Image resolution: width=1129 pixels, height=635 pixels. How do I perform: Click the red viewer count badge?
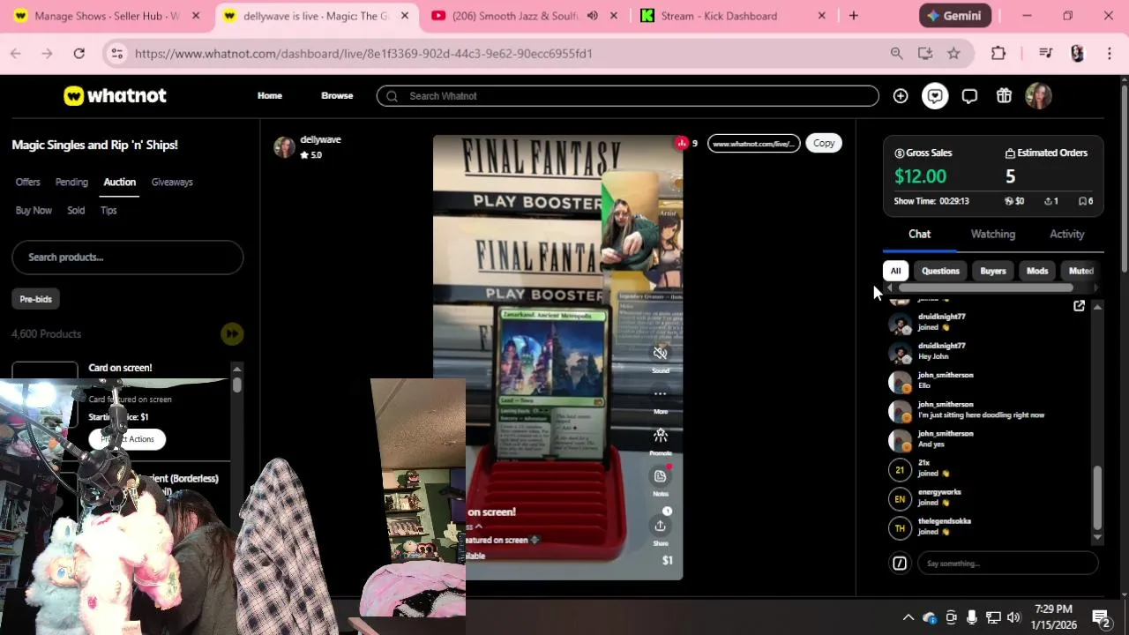click(682, 143)
